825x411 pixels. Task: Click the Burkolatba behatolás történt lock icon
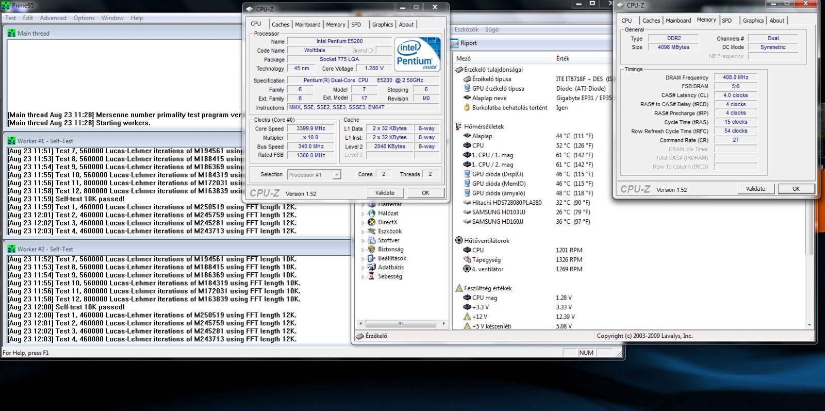[x=467, y=108]
